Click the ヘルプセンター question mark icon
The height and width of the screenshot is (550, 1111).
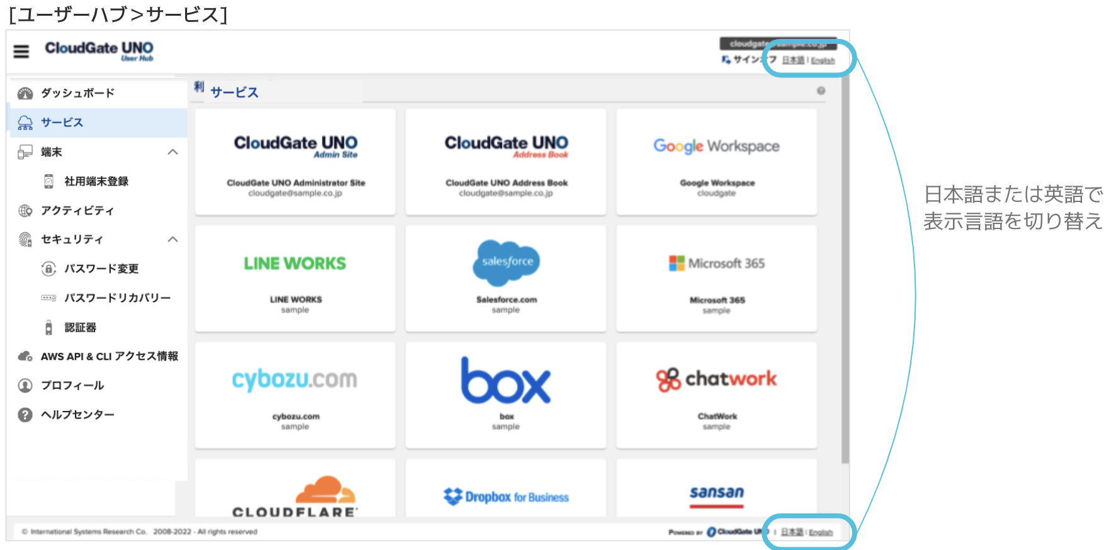tap(25, 415)
